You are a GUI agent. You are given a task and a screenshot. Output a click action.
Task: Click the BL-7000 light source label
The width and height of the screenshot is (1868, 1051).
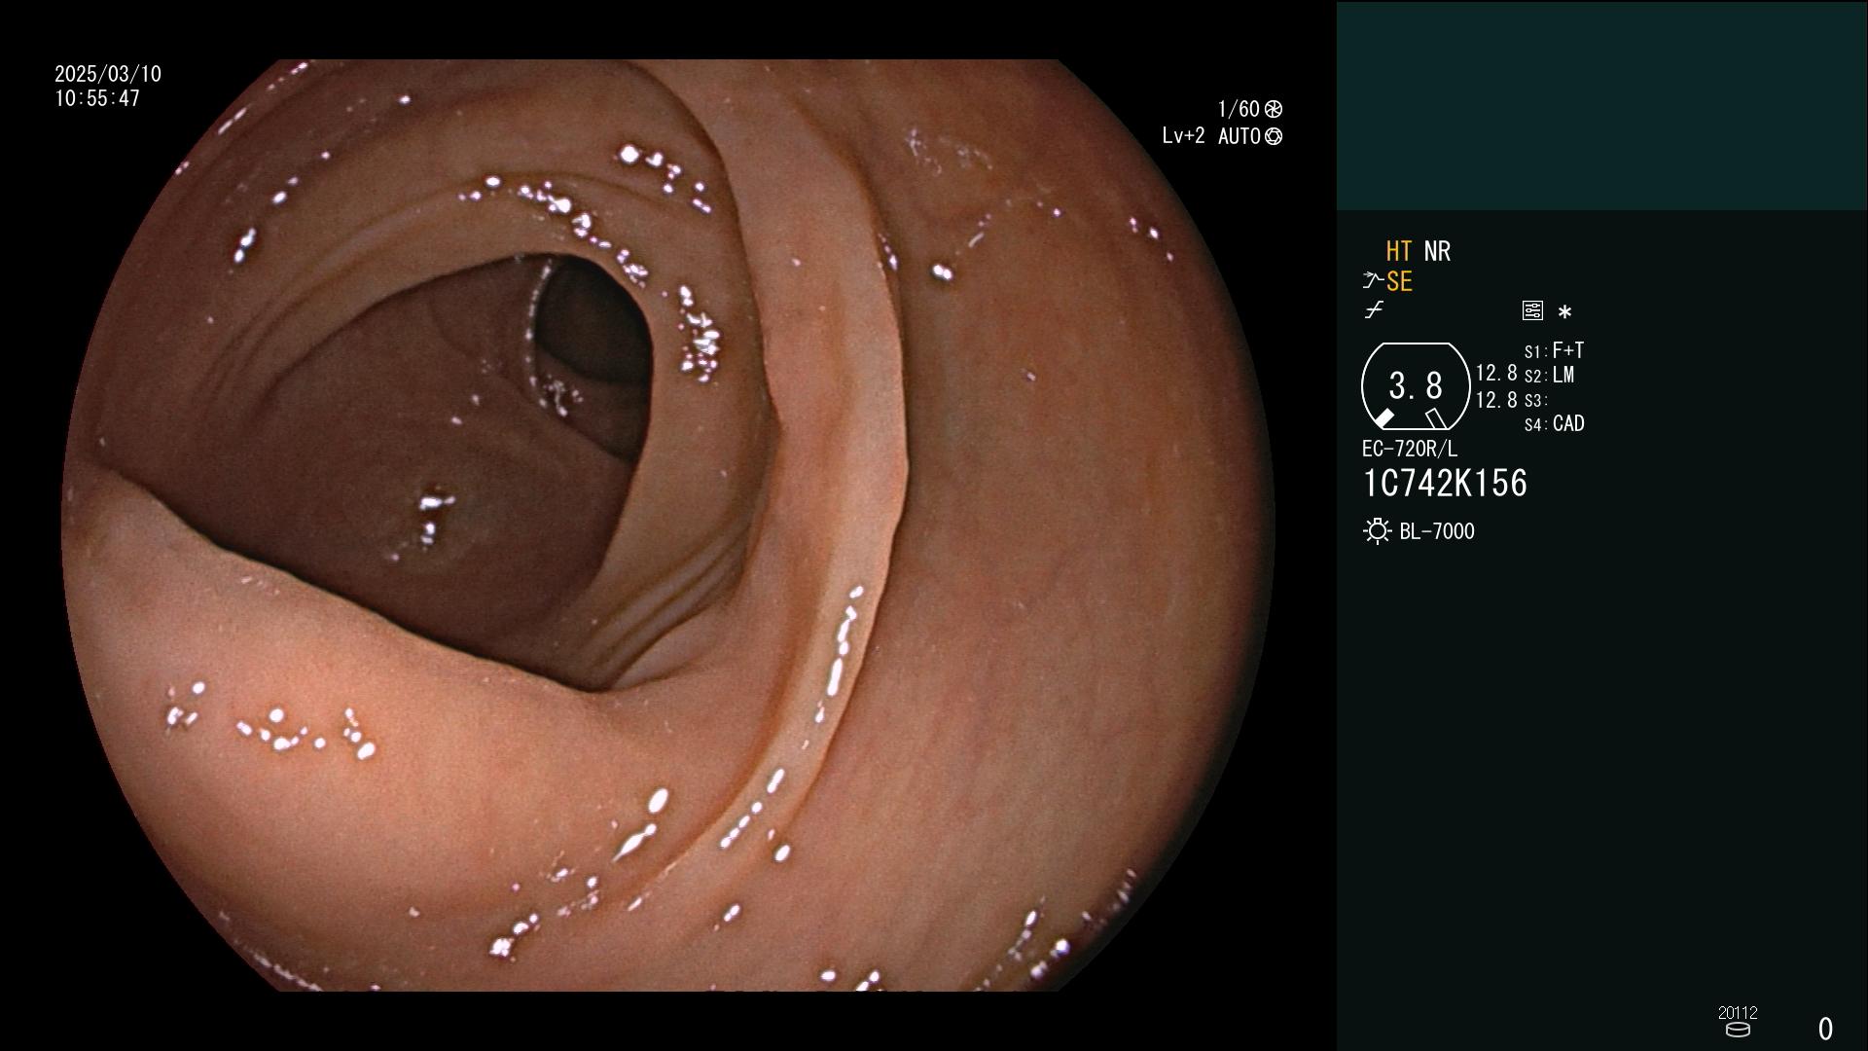[x=1437, y=531]
